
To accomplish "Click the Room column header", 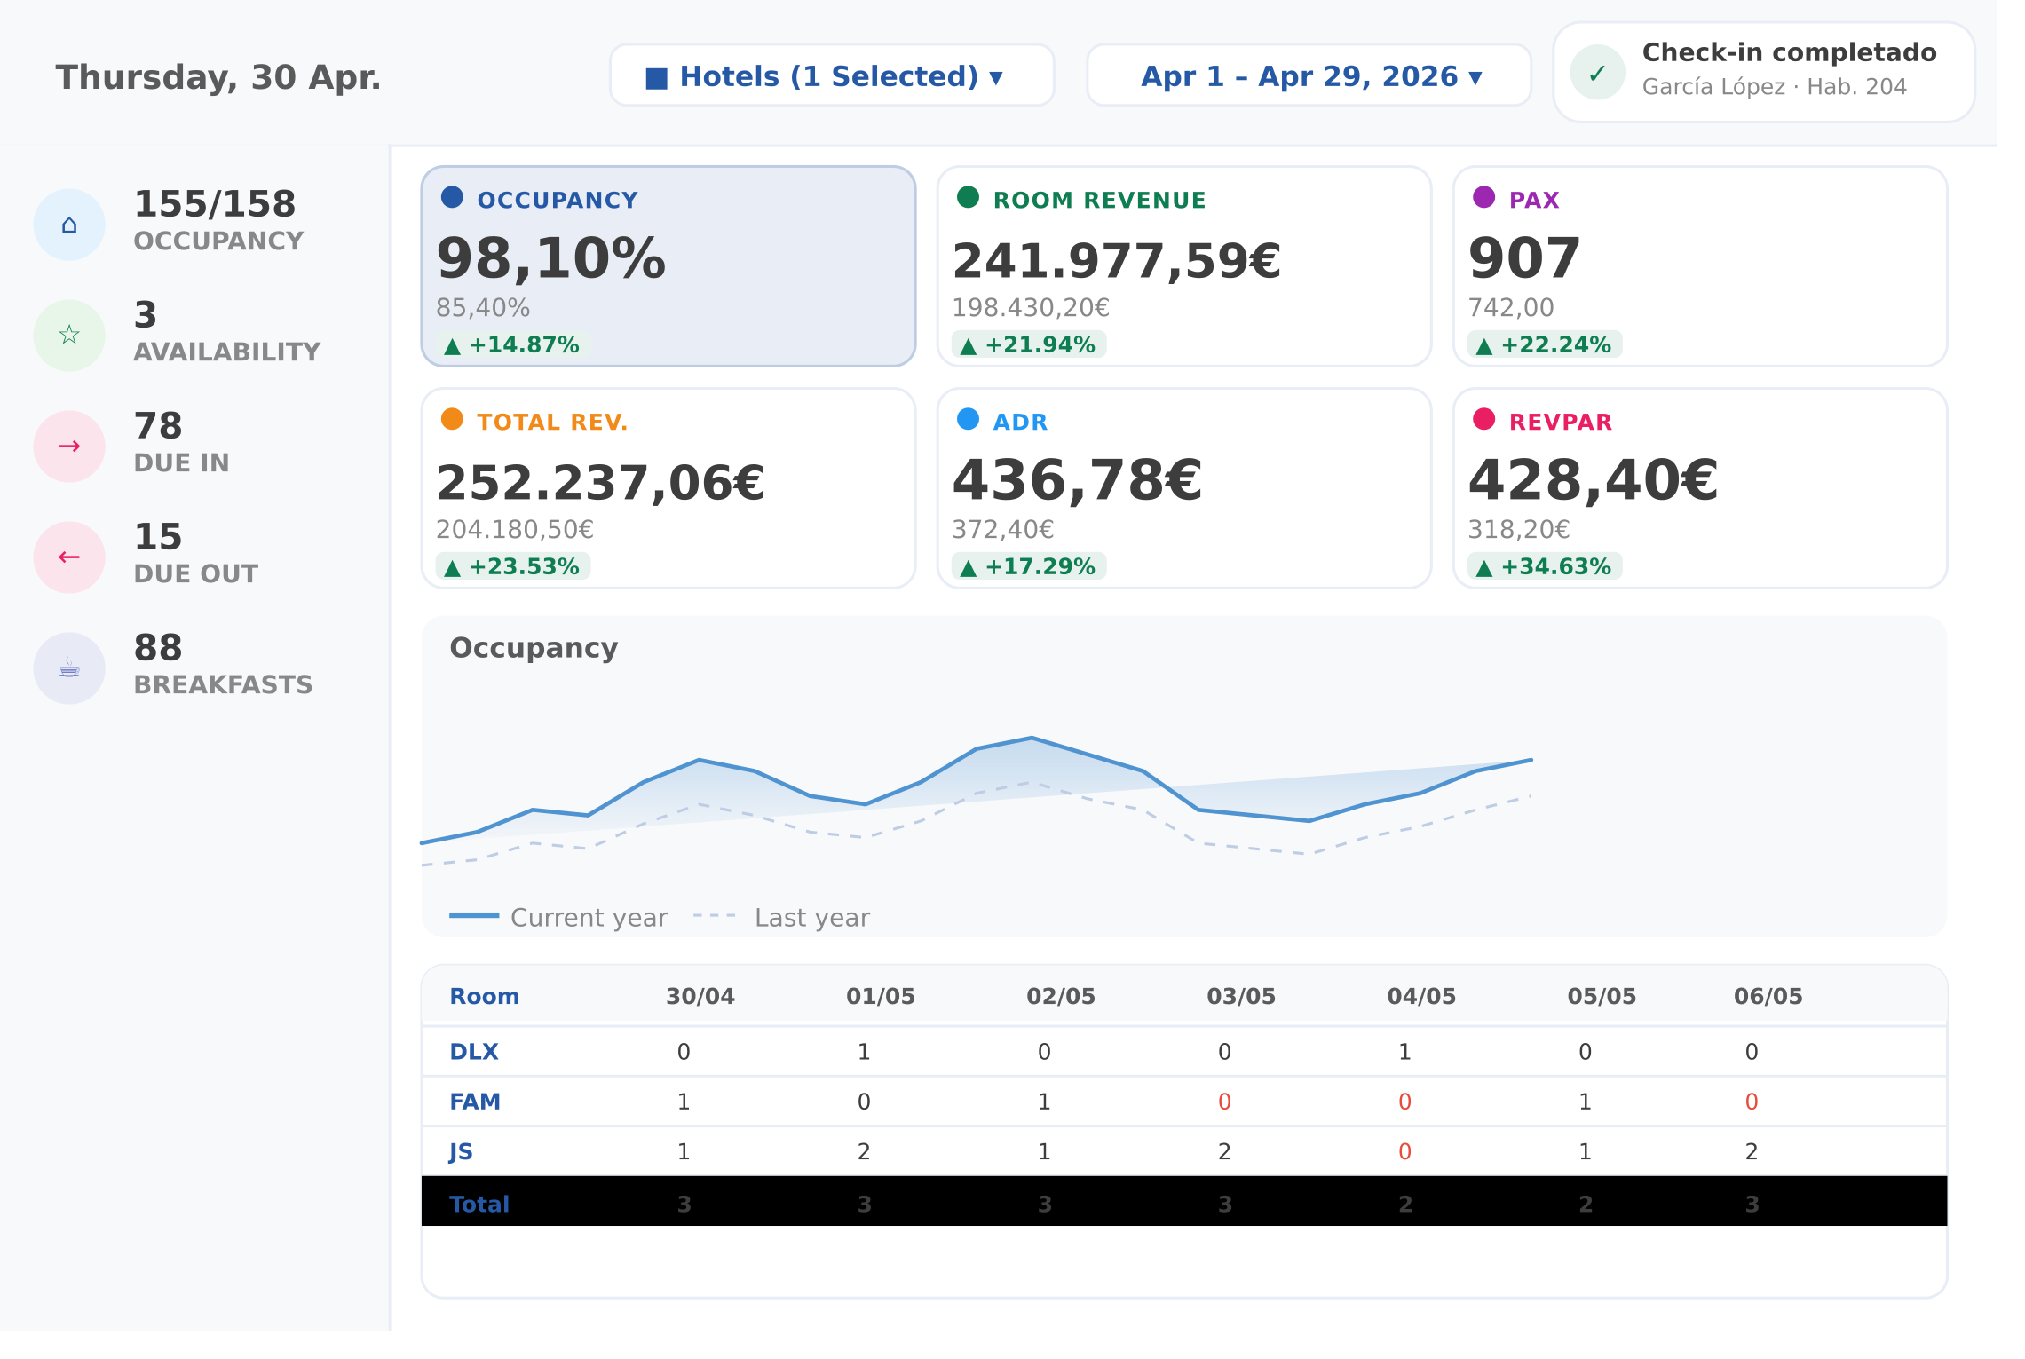I will pyautogui.click(x=484, y=997).
